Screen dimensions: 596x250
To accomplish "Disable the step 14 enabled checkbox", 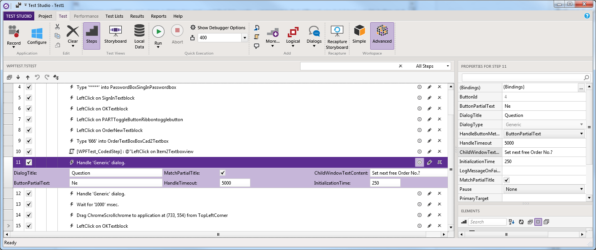I will (x=29, y=215).
